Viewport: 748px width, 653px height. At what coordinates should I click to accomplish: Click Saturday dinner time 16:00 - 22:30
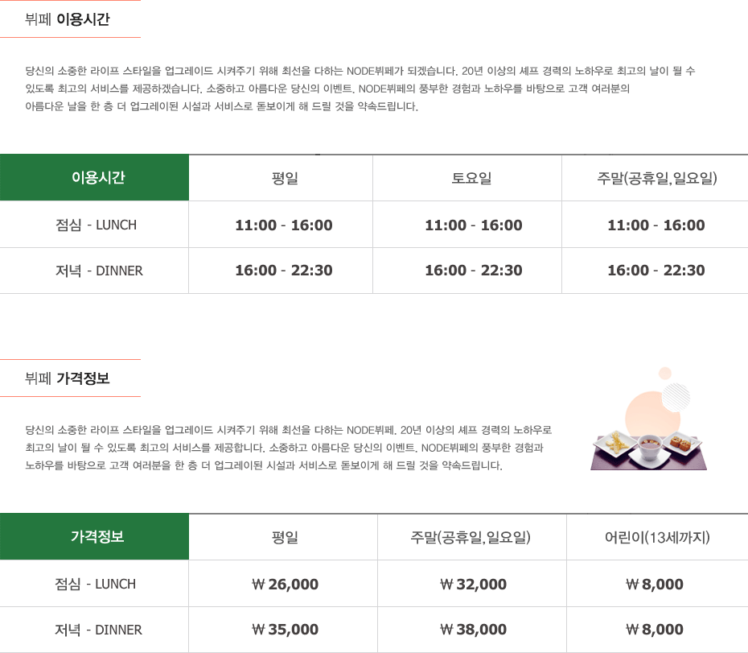coord(473,271)
